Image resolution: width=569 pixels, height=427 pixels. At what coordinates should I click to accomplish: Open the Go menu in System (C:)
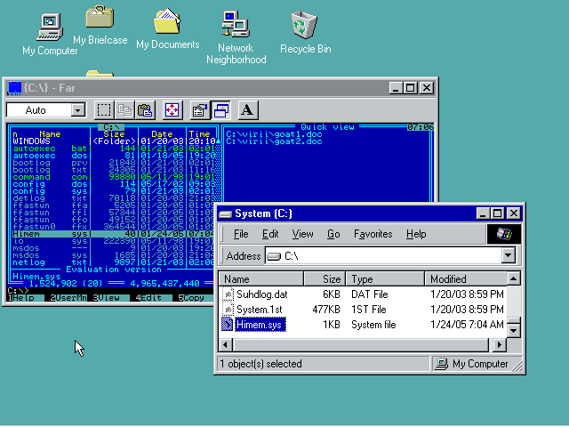point(333,234)
